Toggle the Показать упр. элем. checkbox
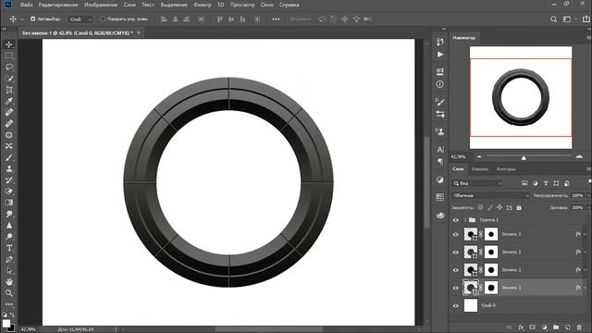592x333 pixels. (103, 18)
